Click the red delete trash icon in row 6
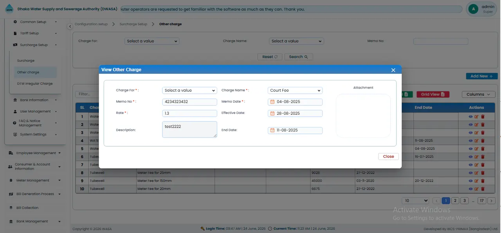The image size is (501, 233). [x=483, y=157]
